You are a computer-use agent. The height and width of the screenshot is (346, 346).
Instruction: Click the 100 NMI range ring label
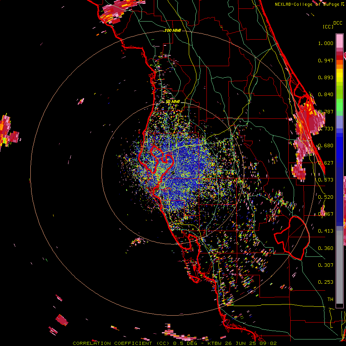[x=173, y=30]
